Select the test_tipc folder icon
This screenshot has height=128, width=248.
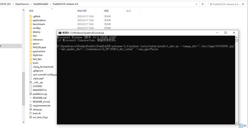click(31, 59)
